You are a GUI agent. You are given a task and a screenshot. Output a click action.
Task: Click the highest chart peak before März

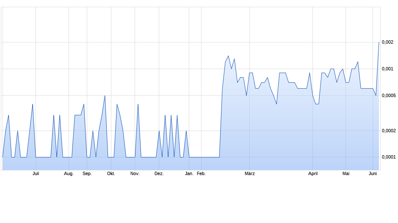(228, 56)
